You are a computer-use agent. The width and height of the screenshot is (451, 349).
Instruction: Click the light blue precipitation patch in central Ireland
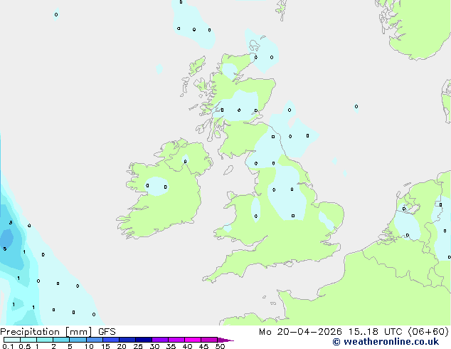156,187
